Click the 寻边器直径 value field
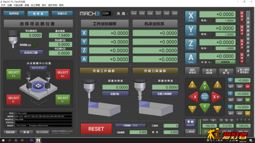Screen dimensions: 255x143 (x=31, y=35)
